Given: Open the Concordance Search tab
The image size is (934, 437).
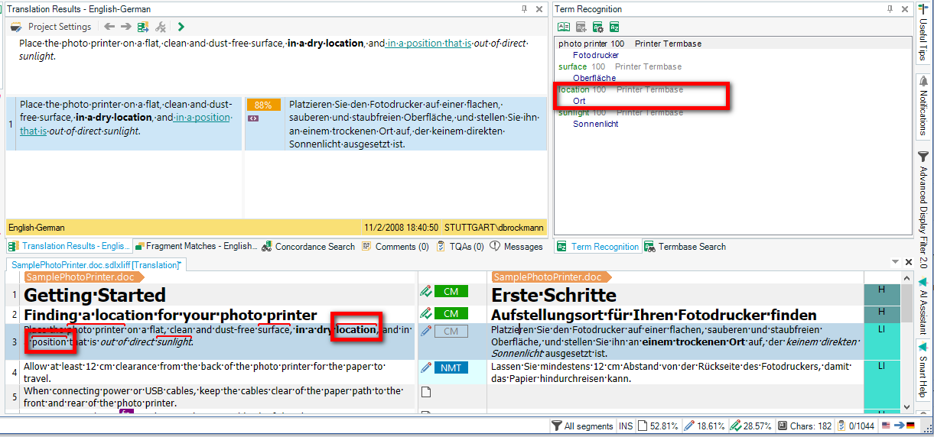Looking at the screenshot, I should (308, 246).
